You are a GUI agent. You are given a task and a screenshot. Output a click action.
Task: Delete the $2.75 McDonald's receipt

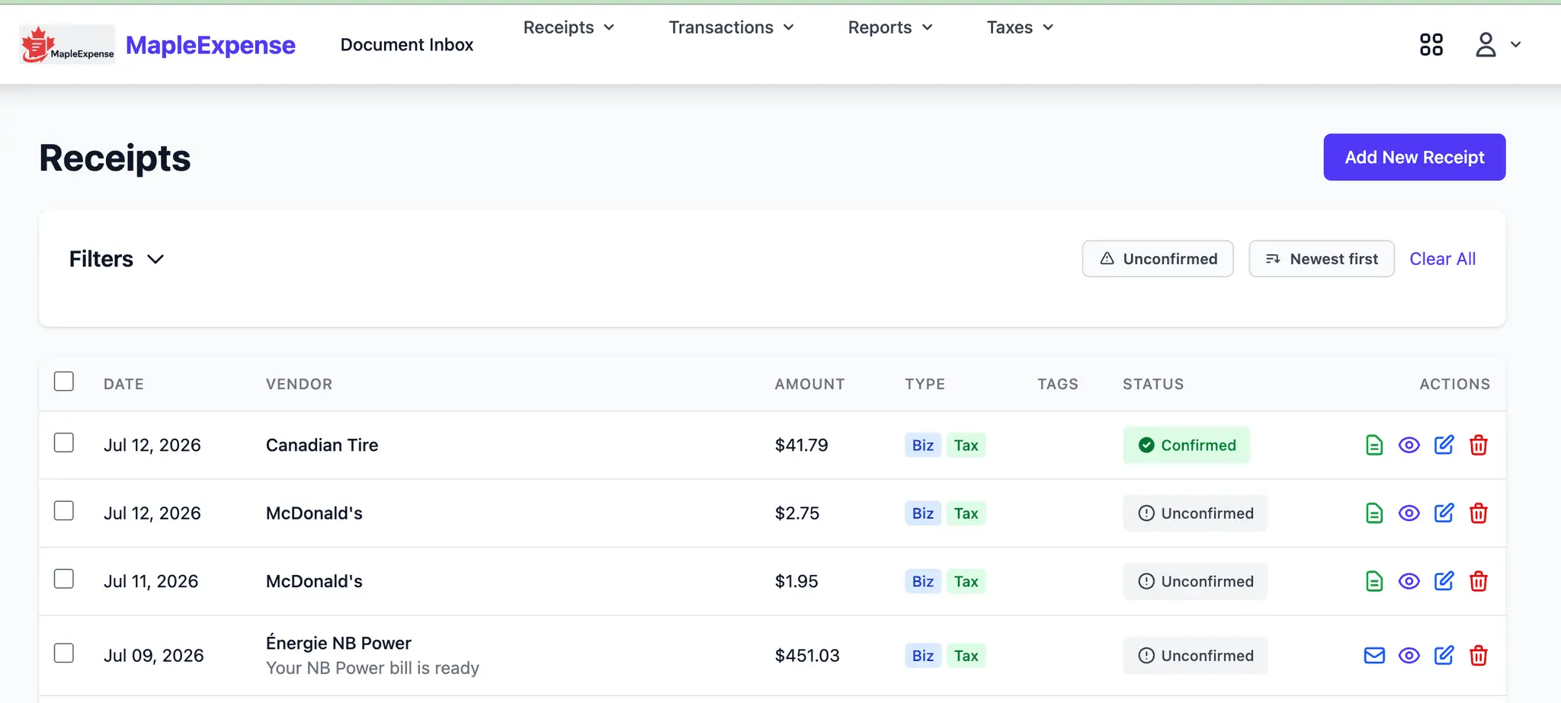pos(1478,513)
